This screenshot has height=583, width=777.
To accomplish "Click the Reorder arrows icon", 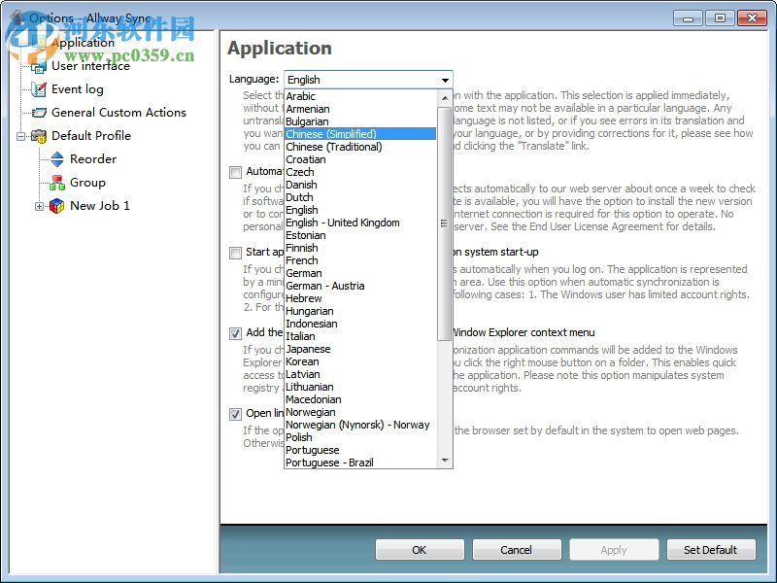I will pyautogui.click(x=57, y=159).
